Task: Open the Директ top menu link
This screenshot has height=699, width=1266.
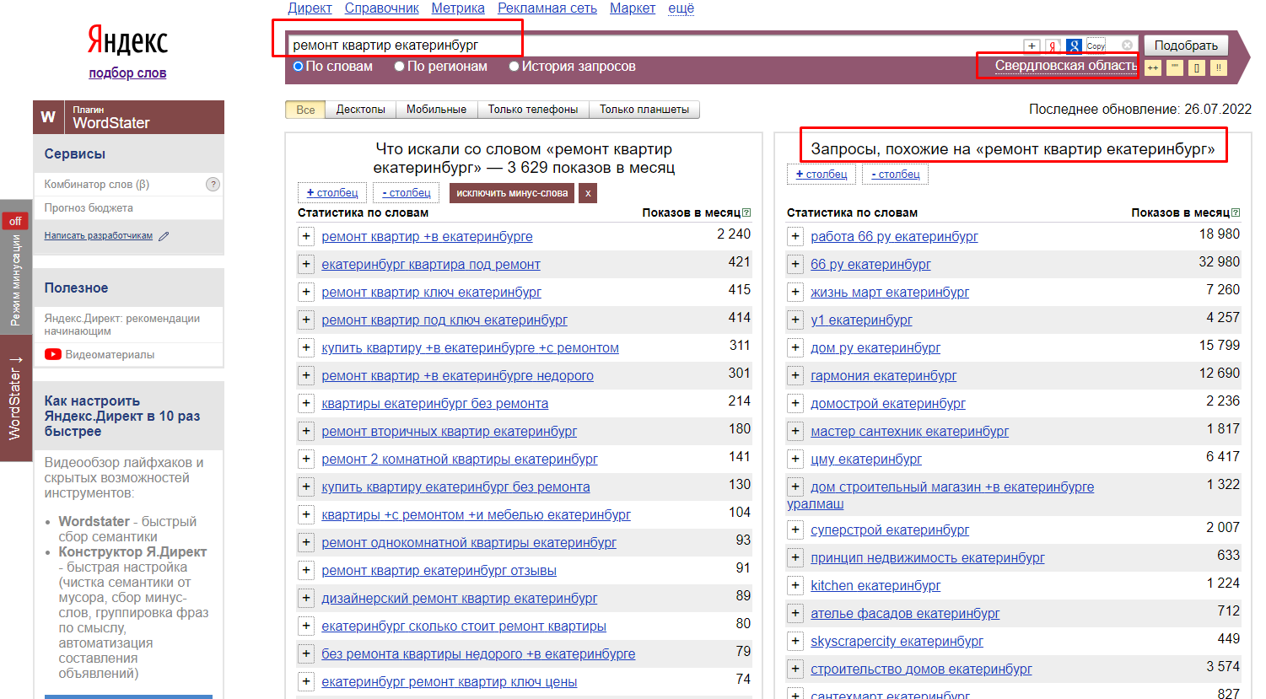Action: pos(310,8)
